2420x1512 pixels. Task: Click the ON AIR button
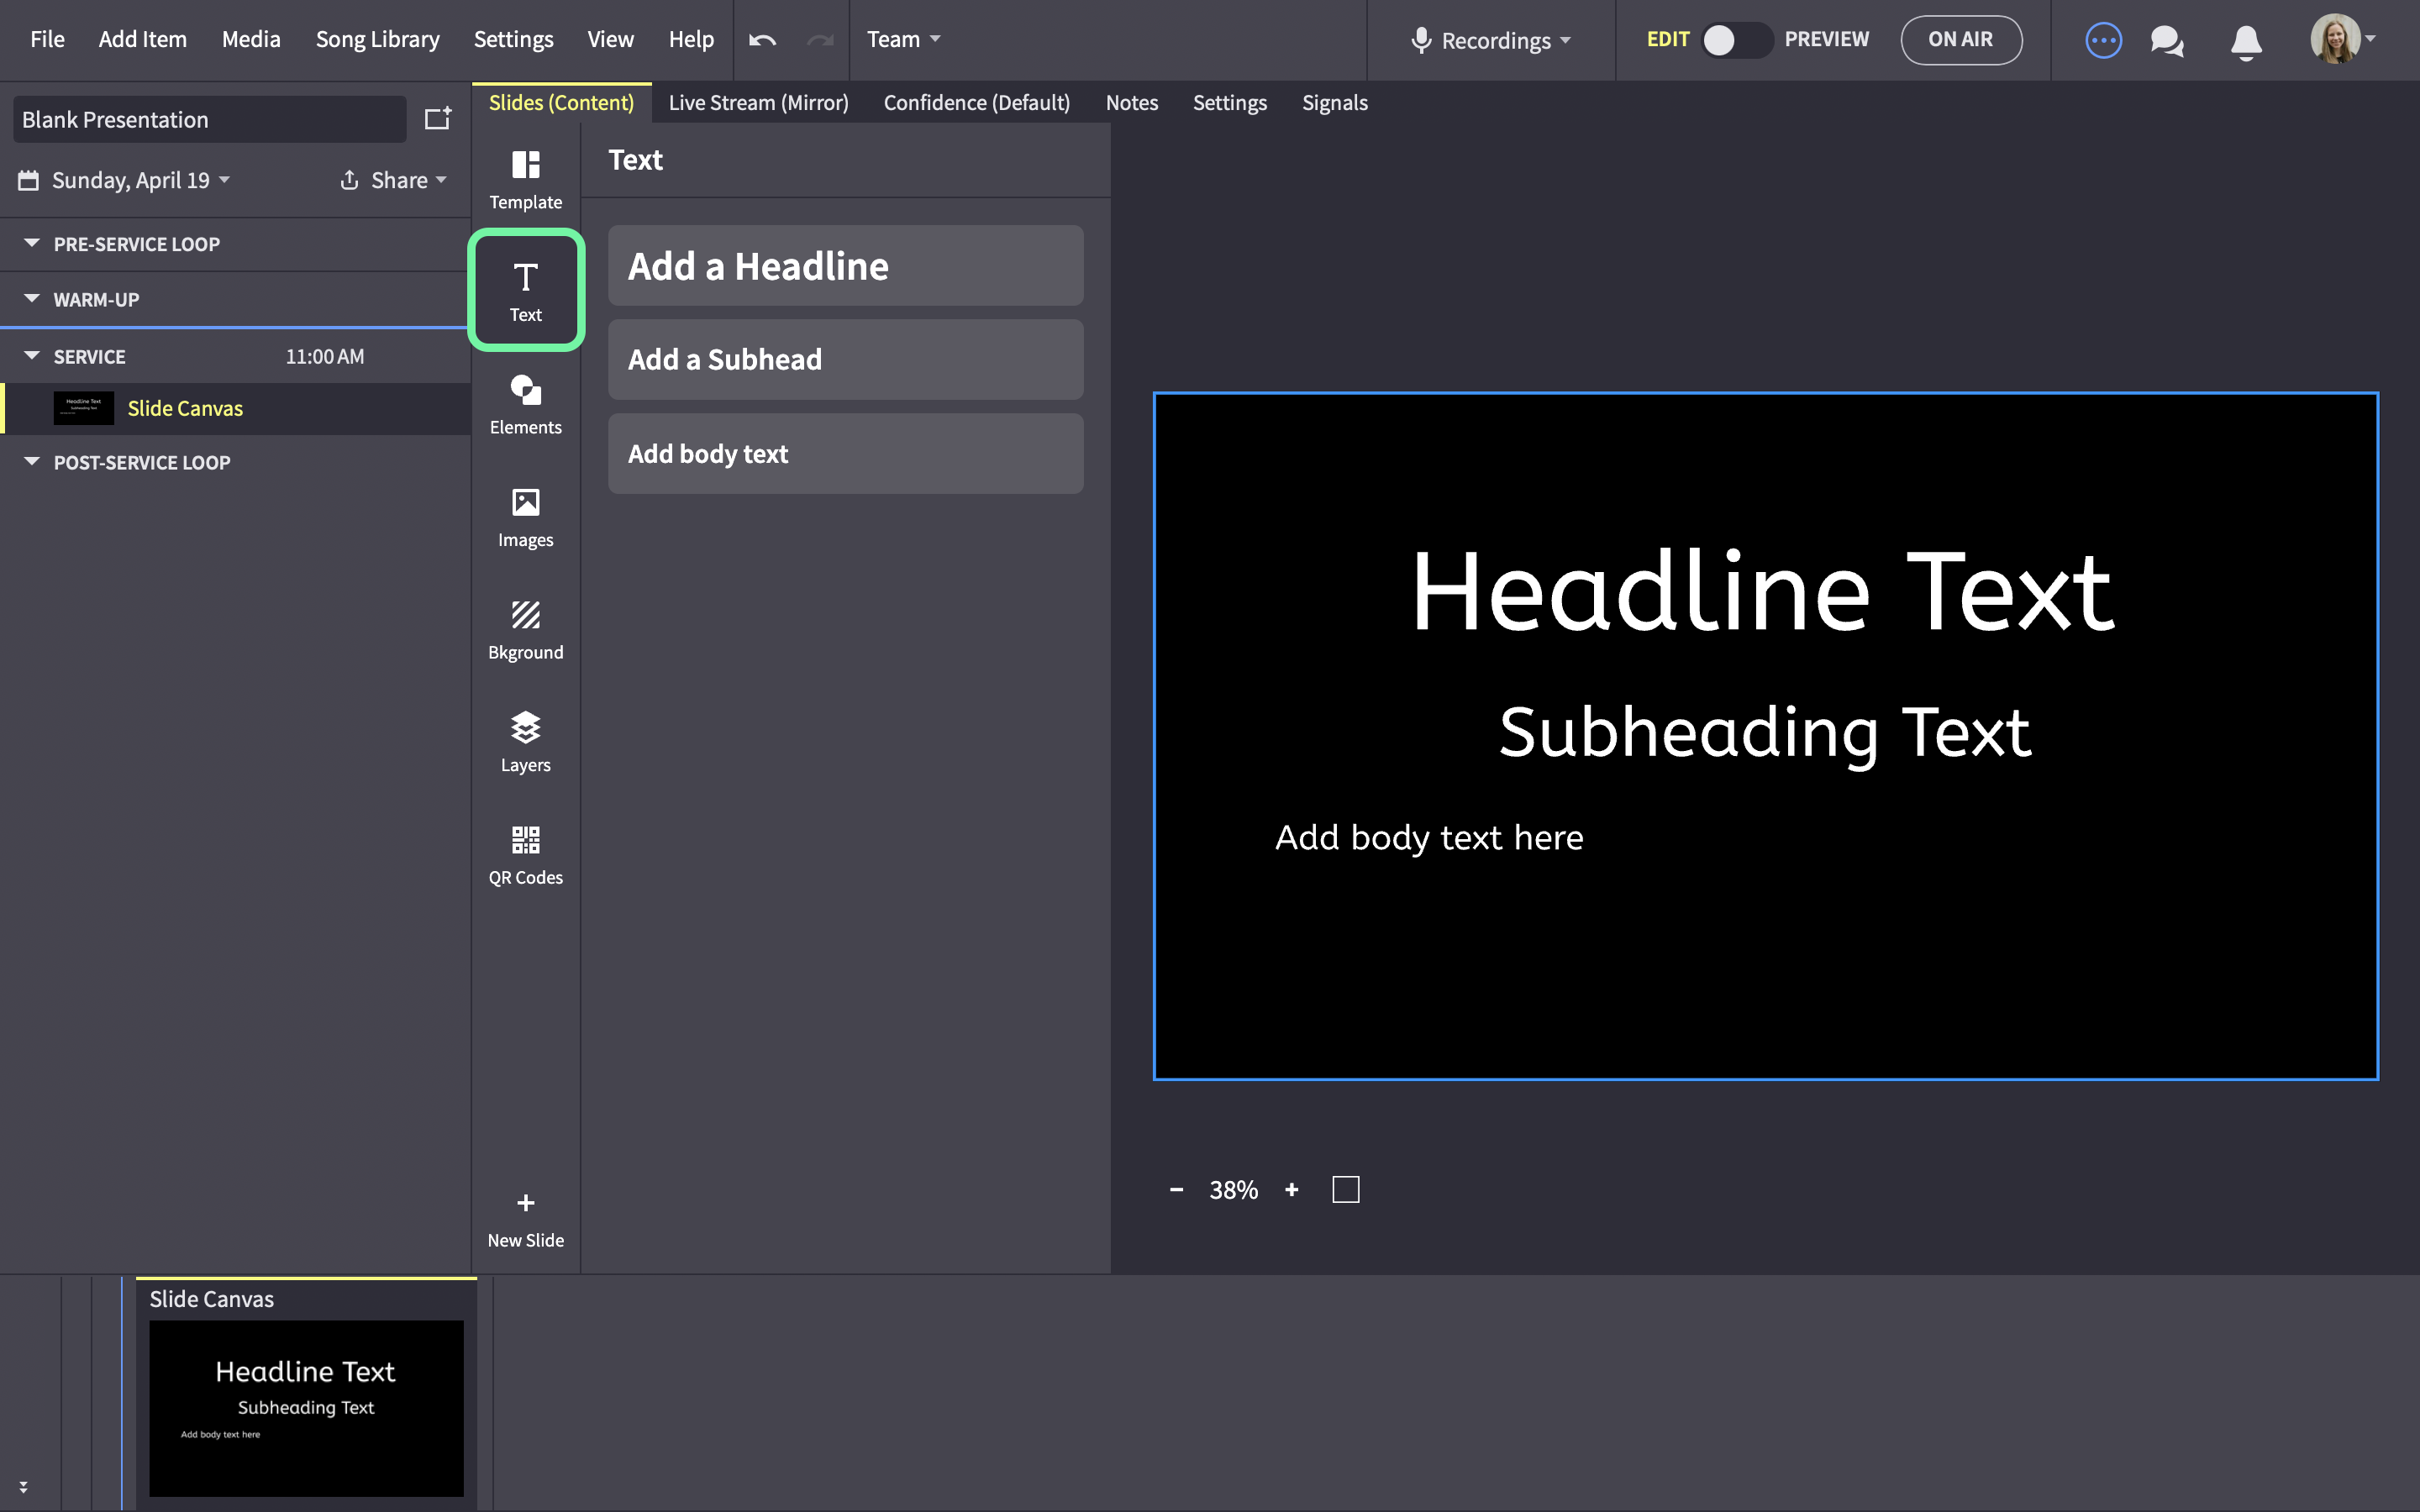point(1960,40)
